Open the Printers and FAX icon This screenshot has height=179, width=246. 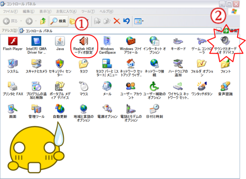point(13,86)
